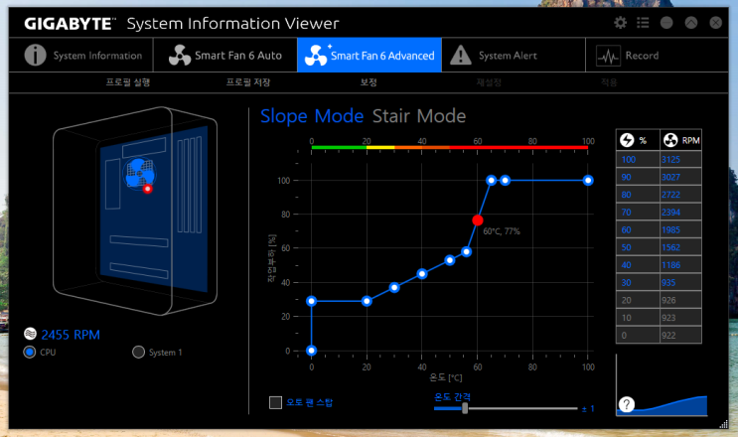The height and width of the screenshot is (437, 738).
Task: Open the settings gear icon
Action: [x=621, y=23]
